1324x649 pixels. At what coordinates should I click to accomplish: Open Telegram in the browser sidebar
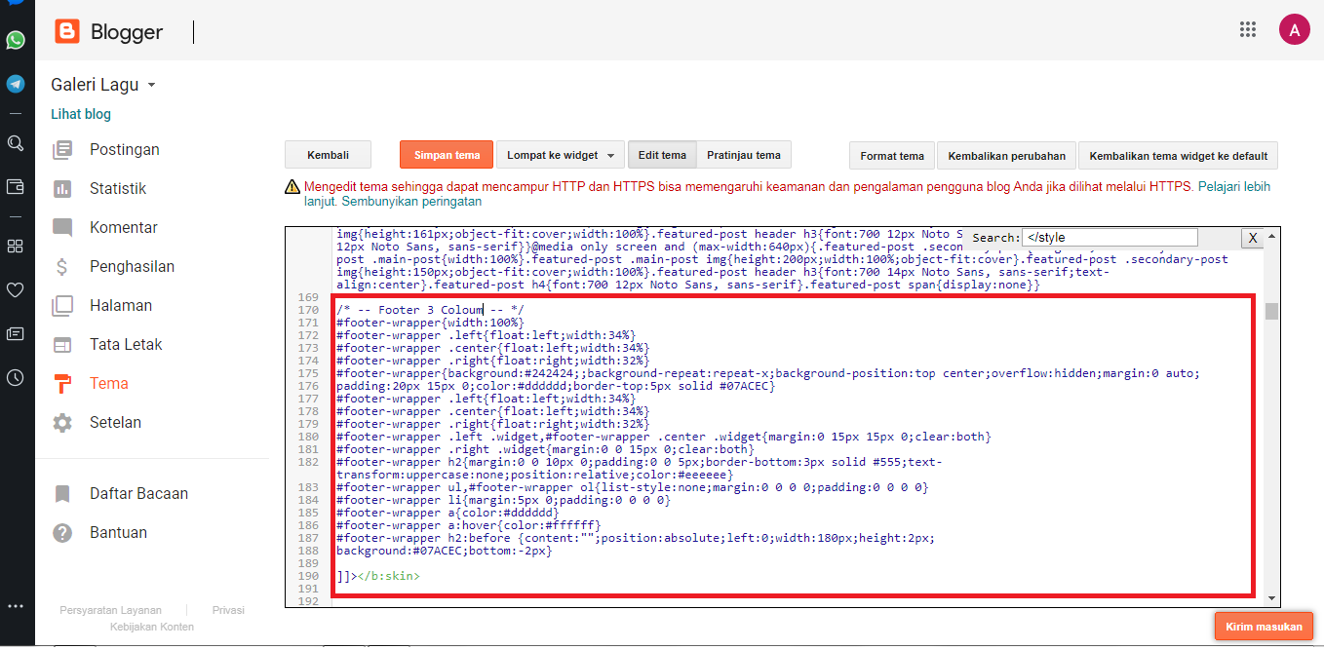[x=16, y=84]
